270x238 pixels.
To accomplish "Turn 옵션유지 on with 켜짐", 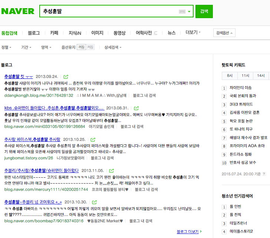I will point(90,47).
